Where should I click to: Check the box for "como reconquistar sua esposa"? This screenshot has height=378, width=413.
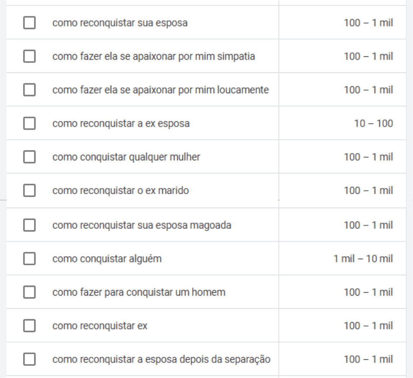(x=29, y=23)
